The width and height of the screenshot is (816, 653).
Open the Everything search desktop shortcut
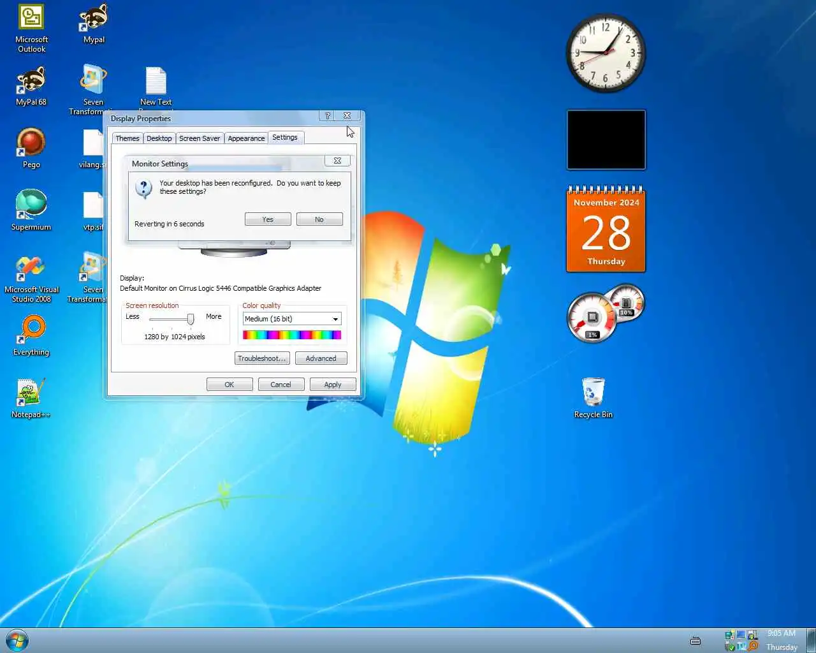click(31, 336)
